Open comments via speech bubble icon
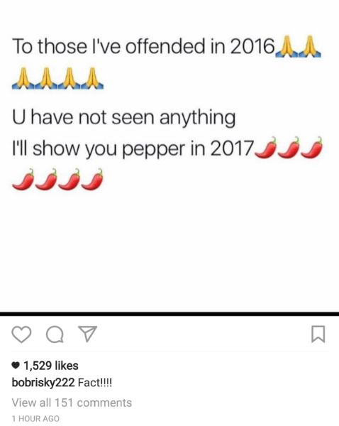339x426 pixels. pos(55,334)
